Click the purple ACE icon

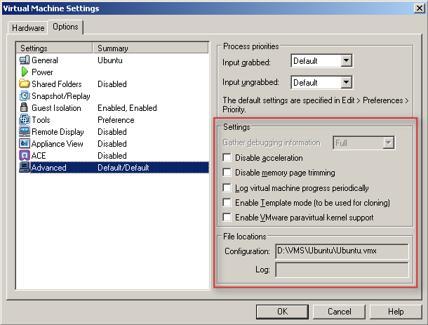click(x=25, y=156)
